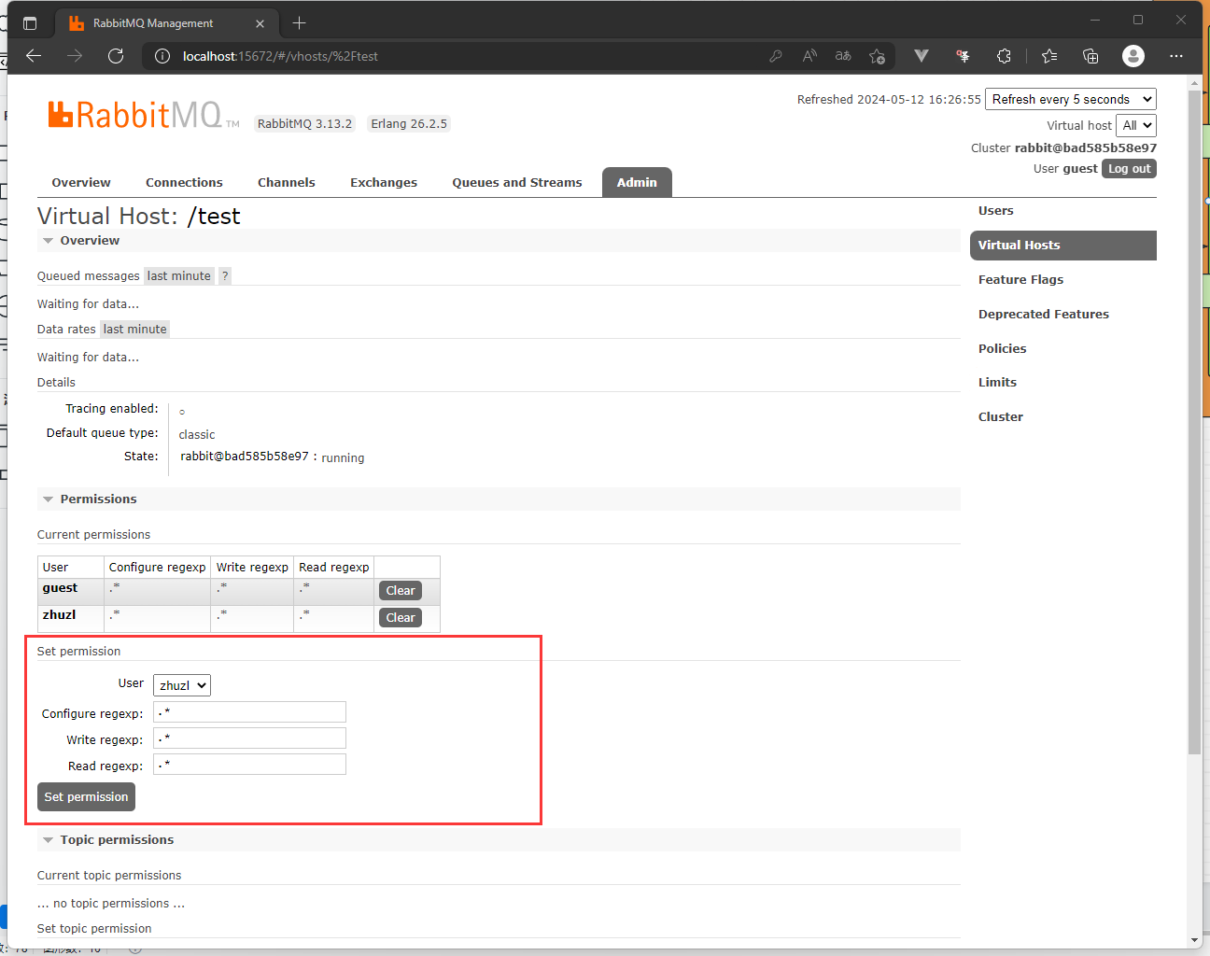Viewport: 1210px width, 956px height.
Task: Open the browser profile avatar
Action: [x=1133, y=56]
